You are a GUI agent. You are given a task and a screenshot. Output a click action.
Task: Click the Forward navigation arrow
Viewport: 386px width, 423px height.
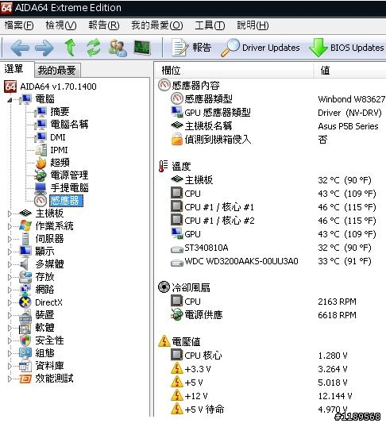(44, 48)
